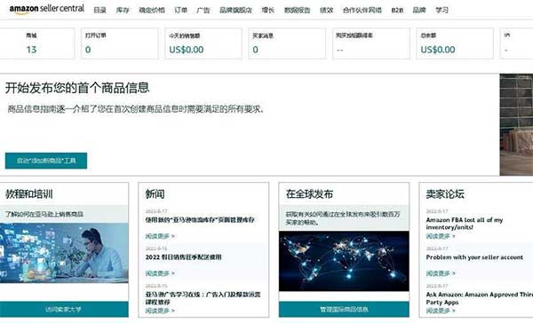Open the B2B menu
Screen dimensions: 533x323
click(397, 10)
